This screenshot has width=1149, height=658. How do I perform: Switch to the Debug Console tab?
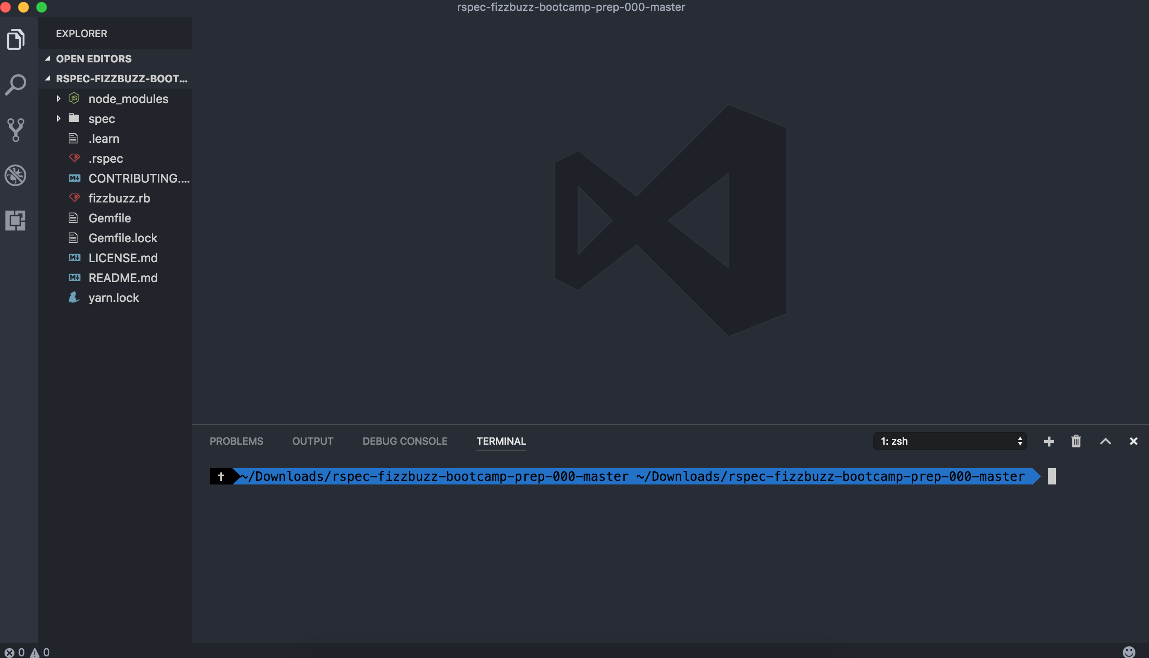click(x=405, y=441)
